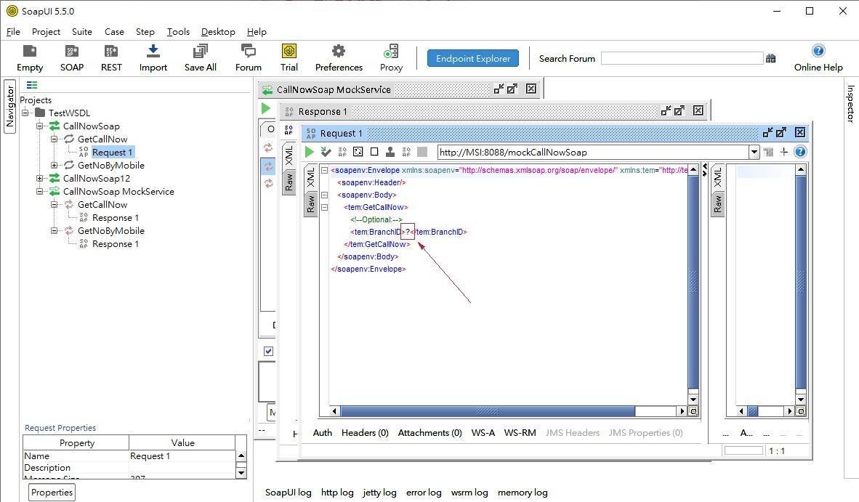Submit the request with the green play icon in Request 1
This screenshot has height=502, width=859.
click(310, 152)
